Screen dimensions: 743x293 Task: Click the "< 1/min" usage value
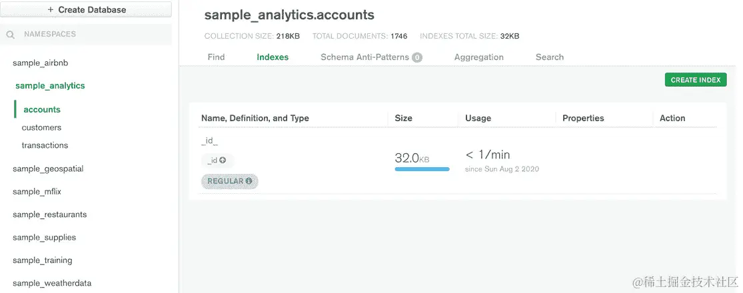pos(487,154)
